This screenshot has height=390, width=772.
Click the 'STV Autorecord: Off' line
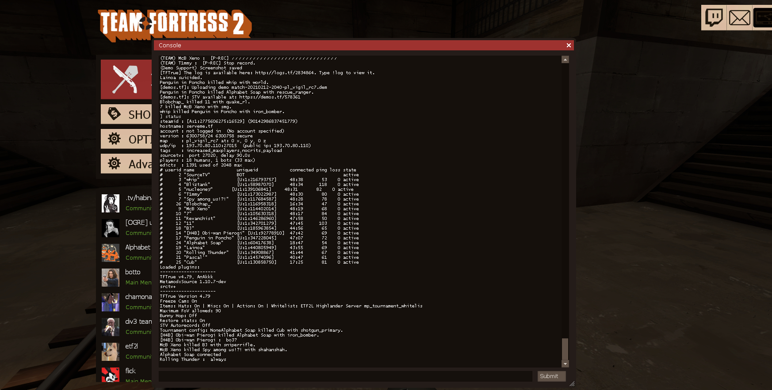coord(185,326)
